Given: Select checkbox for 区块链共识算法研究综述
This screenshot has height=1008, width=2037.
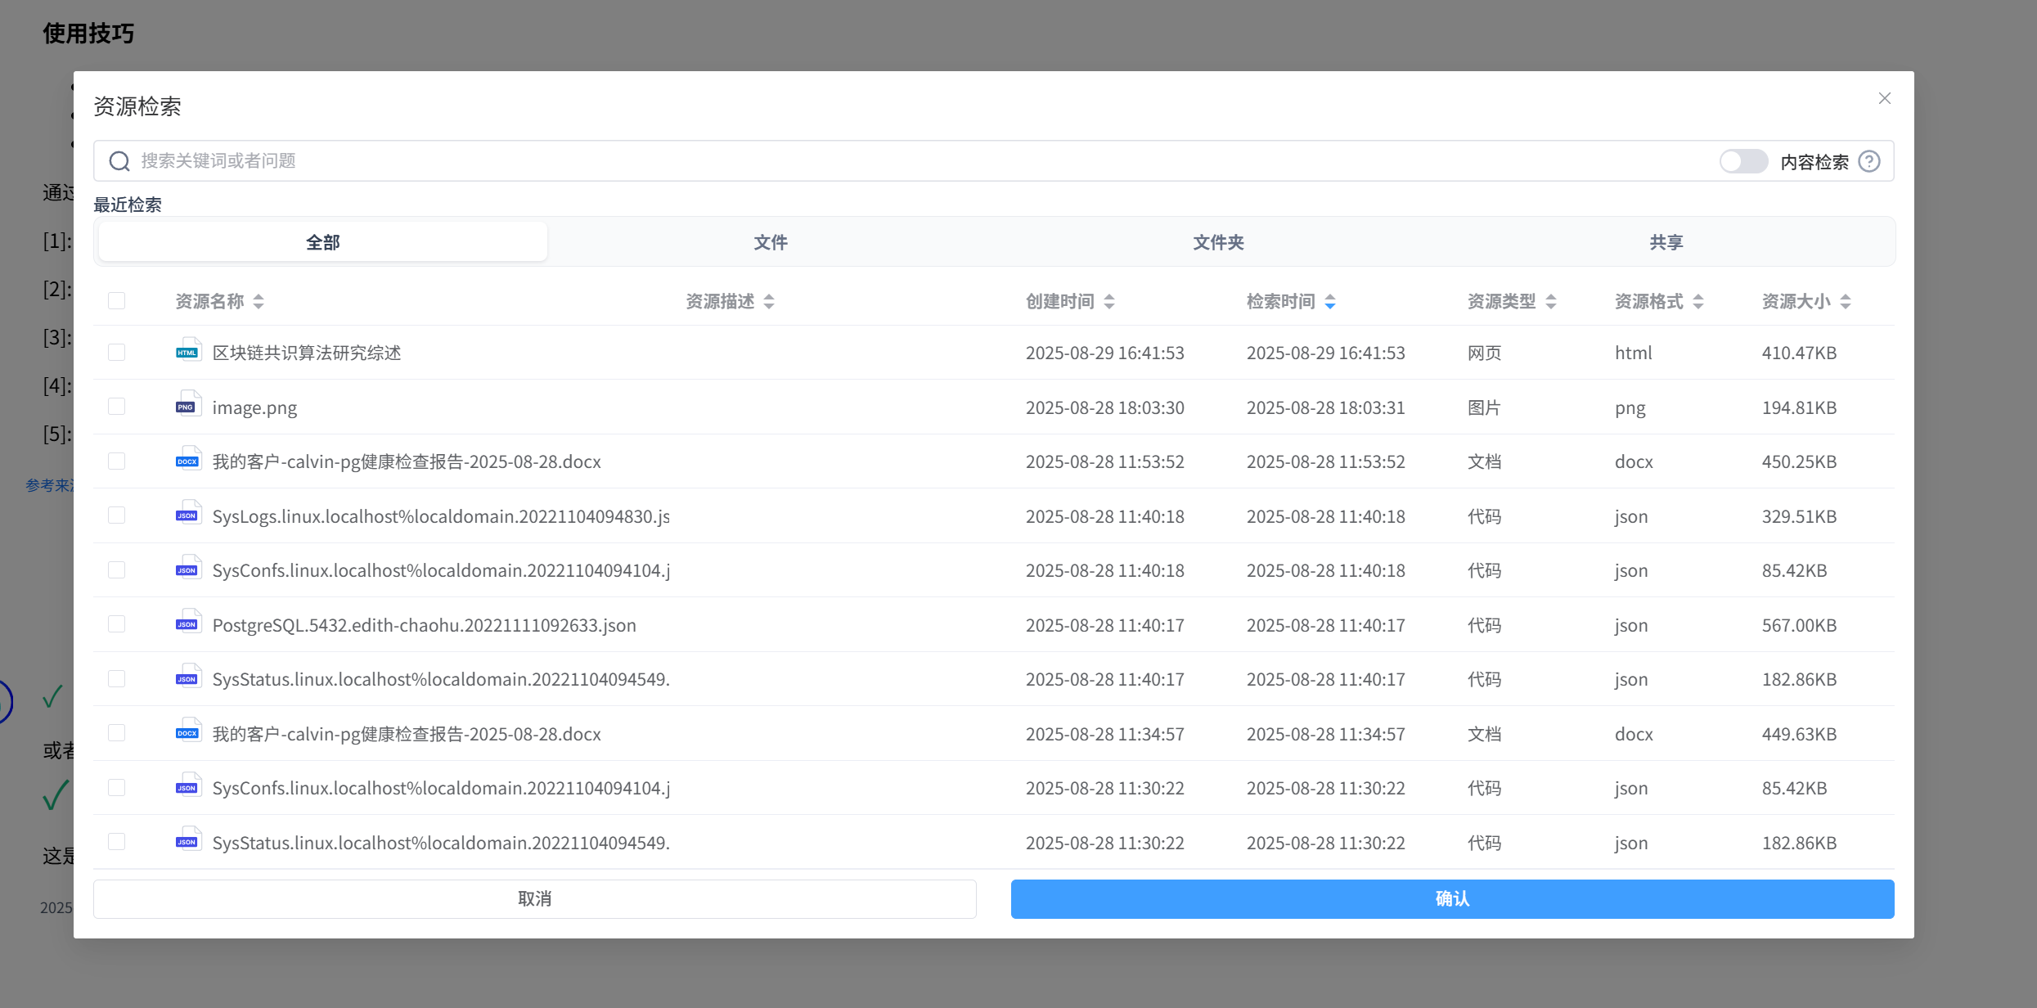Looking at the screenshot, I should [x=117, y=352].
